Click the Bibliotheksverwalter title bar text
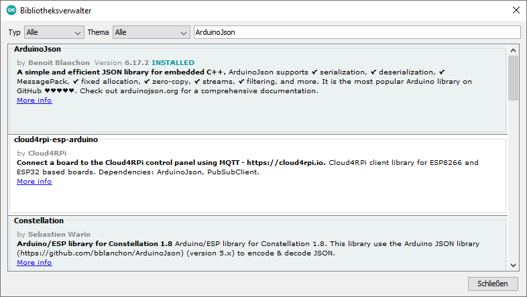Viewport: 527px width, 297px height. click(56, 11)
